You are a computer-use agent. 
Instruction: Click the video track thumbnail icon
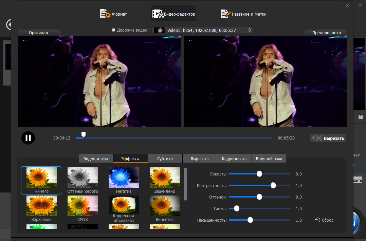click(160, 30)
